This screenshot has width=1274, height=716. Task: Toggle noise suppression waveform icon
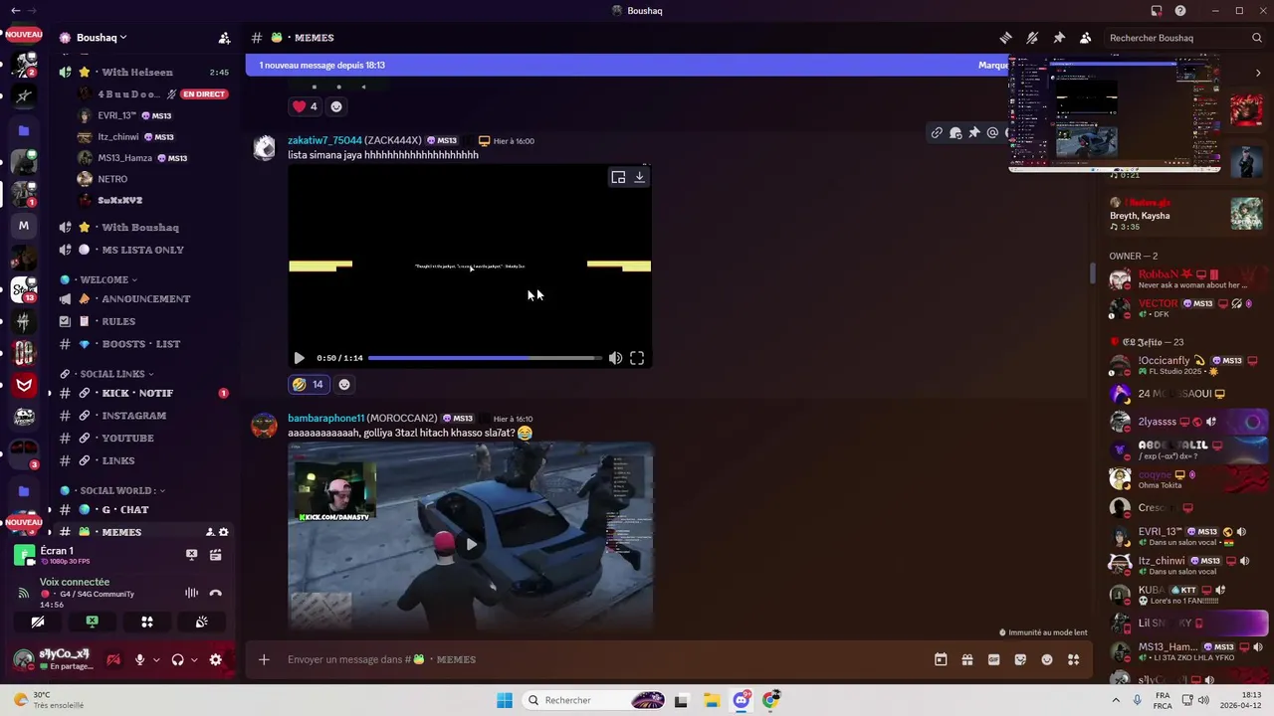(191, 593)
